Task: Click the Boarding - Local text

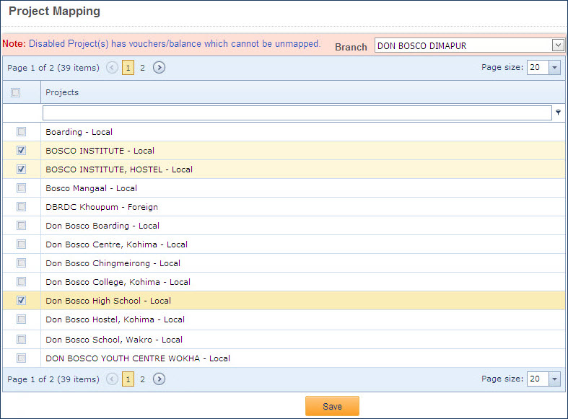Action: [x=79, y=132]
